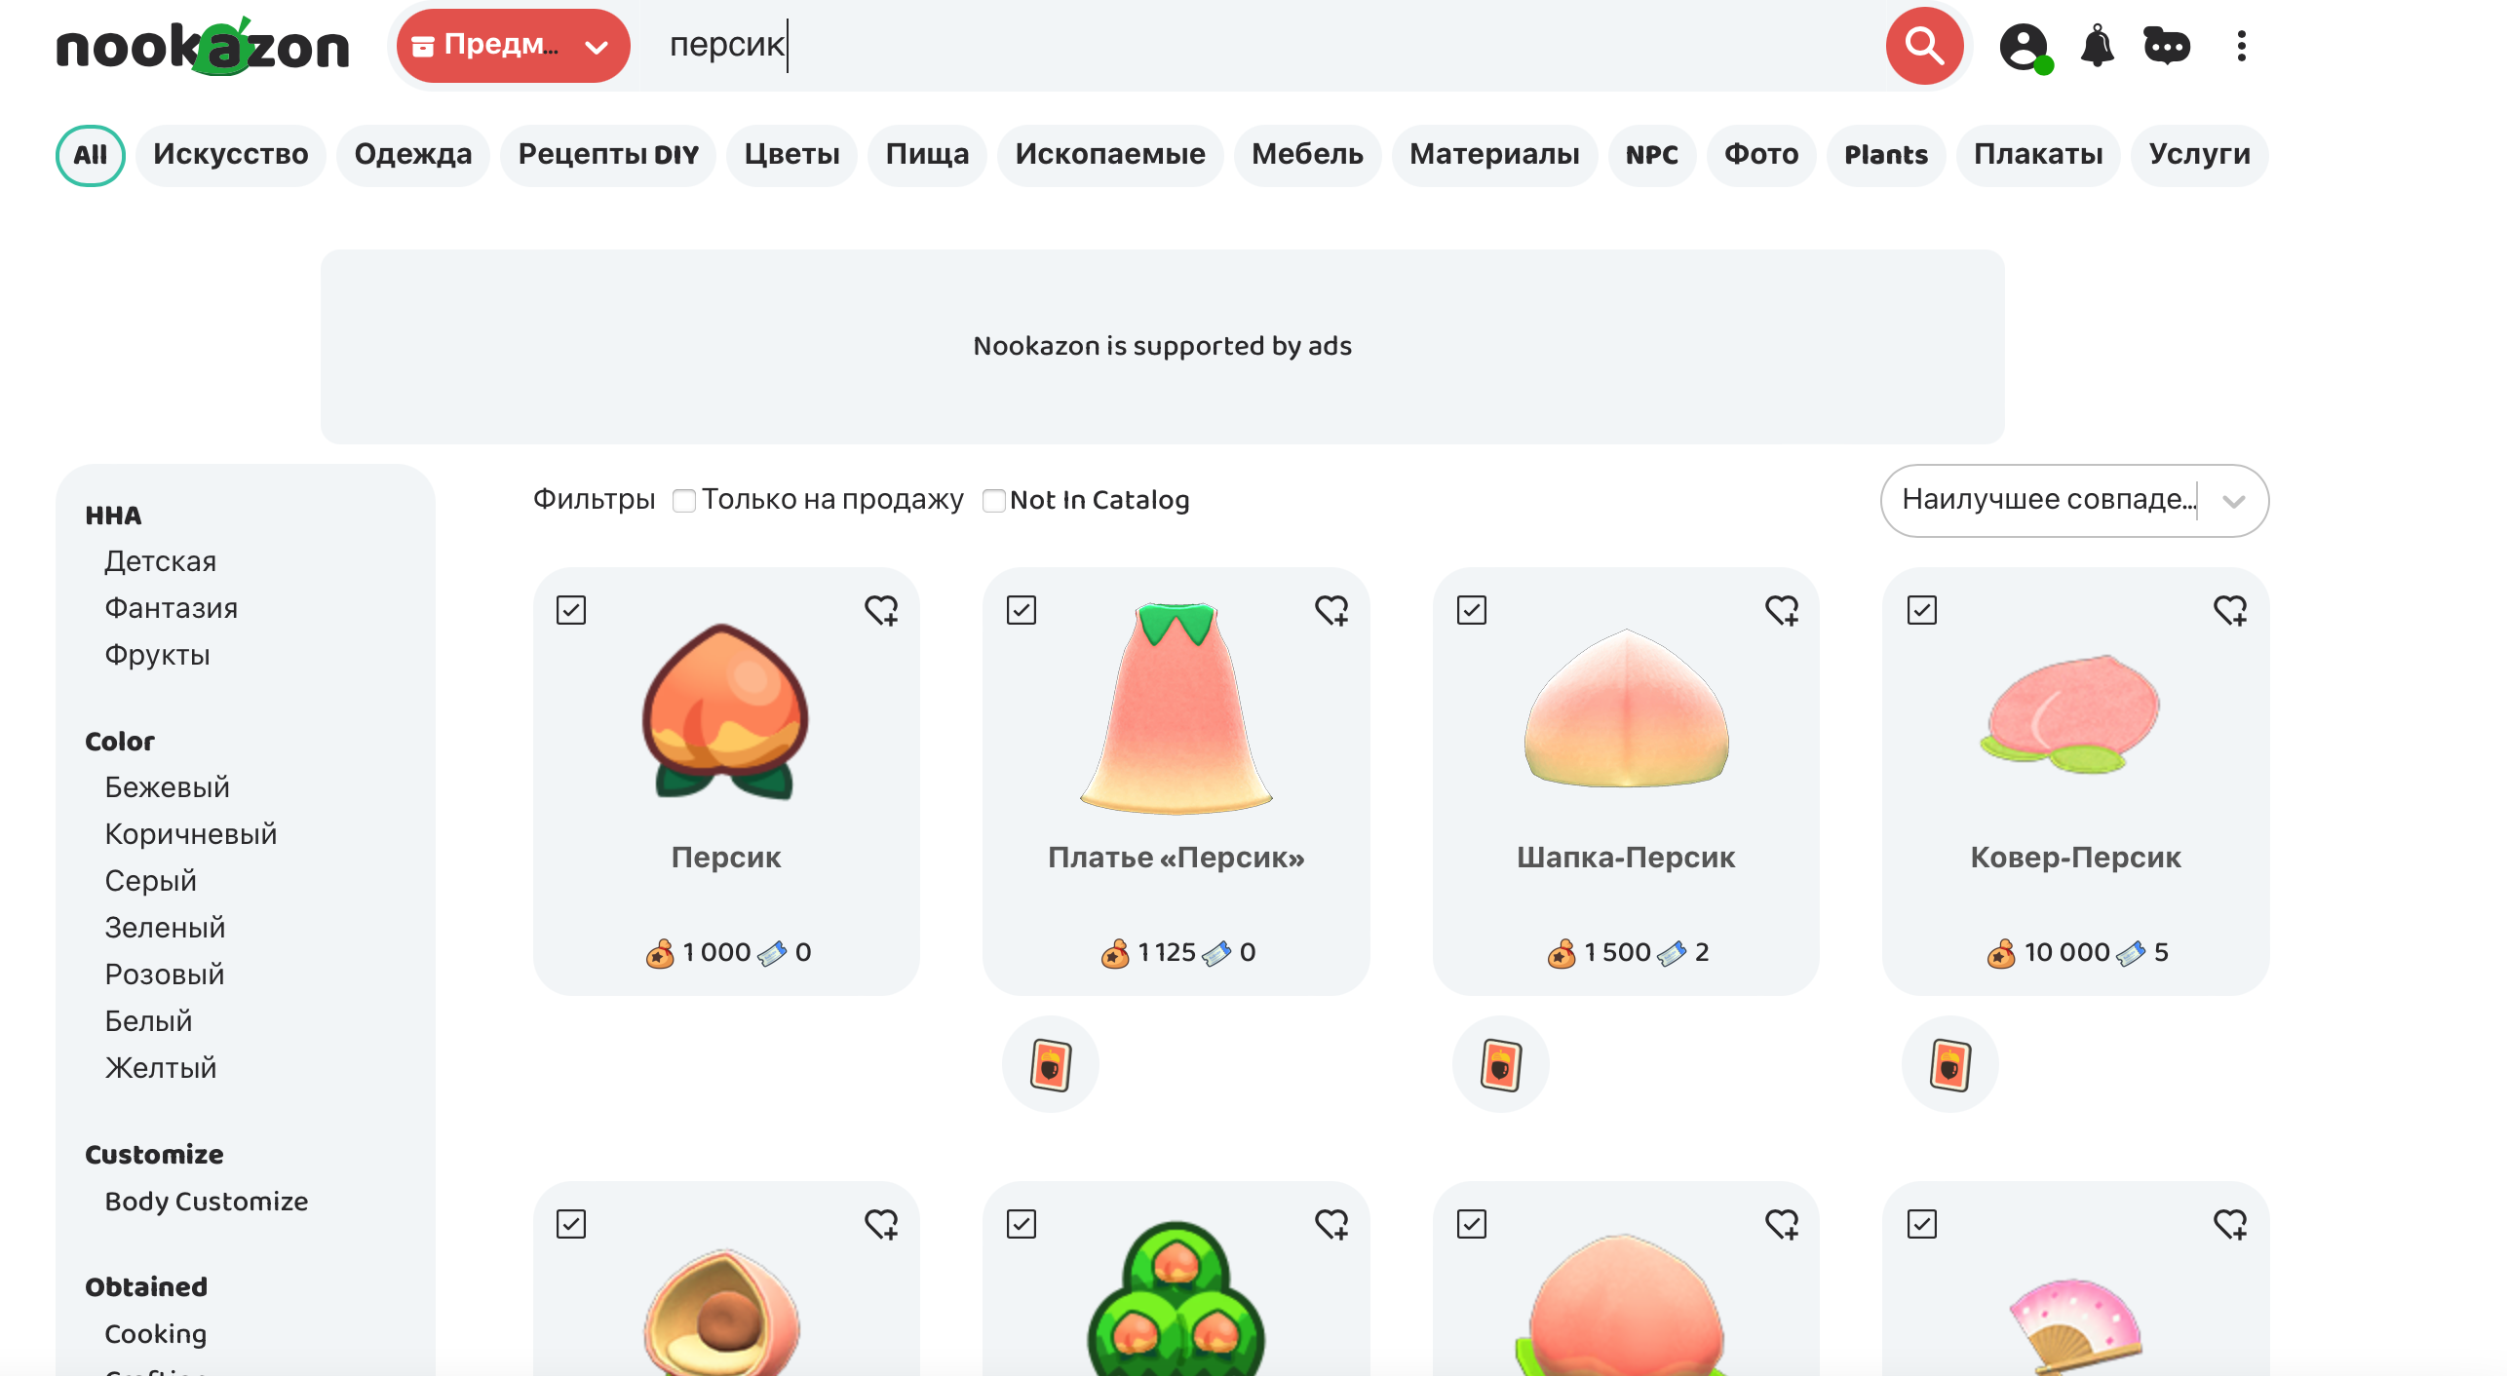The height and width of the screenshot is (1376, 2507).
Task: Enable the Только на продажу checkbox
Action: pyautogui.click(x=684, y=500)
